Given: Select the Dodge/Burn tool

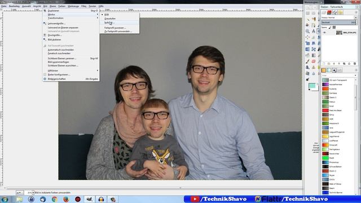Looking at the screenshot, I should (x=307, y=80).
